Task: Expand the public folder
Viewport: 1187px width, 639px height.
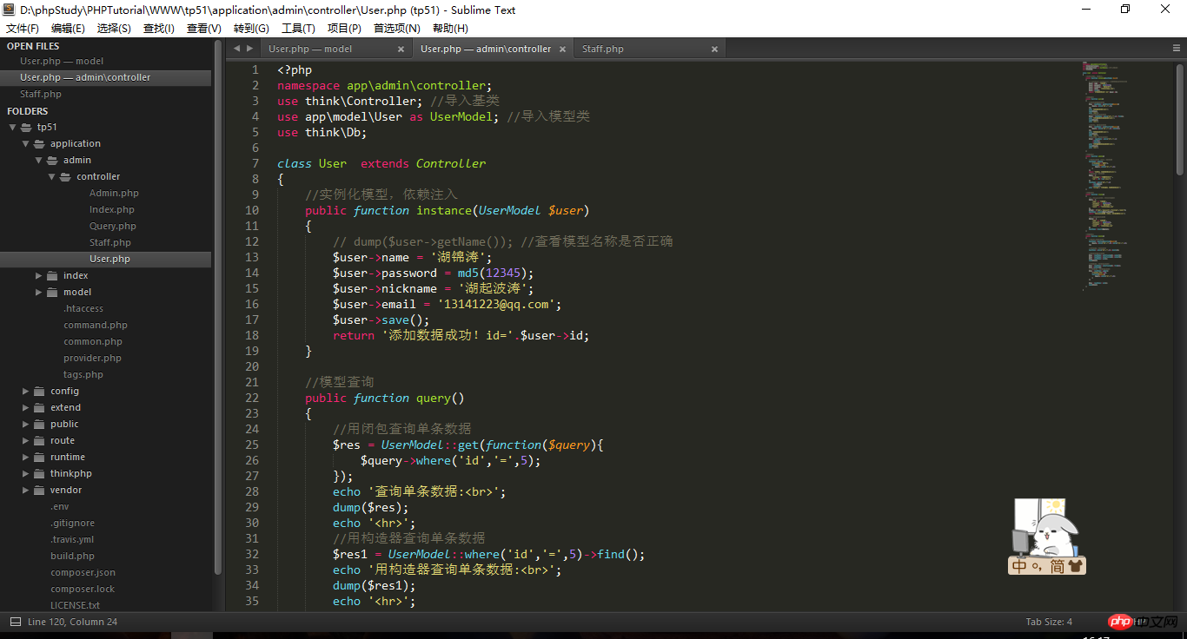Action: tap(26, 424)
